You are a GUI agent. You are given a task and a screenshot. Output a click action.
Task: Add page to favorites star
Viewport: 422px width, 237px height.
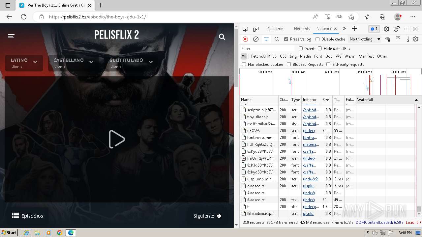(351, 17)
